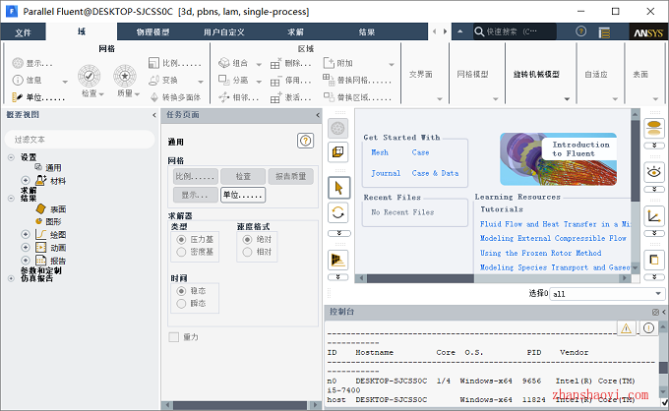Switch to the Solution (求解) ribbon tab
Viewport: 669px width, 411px height.
(x=295, y=32)
